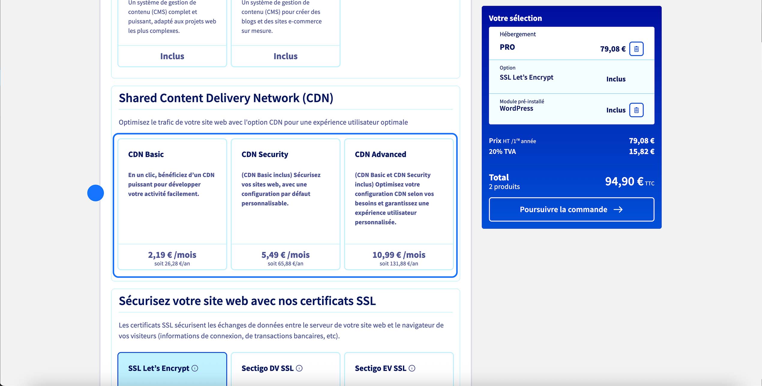Click the 2,19 €/mois CDN Basic price
The height and width of the screenshot is (386, 762).
(172, 255)
